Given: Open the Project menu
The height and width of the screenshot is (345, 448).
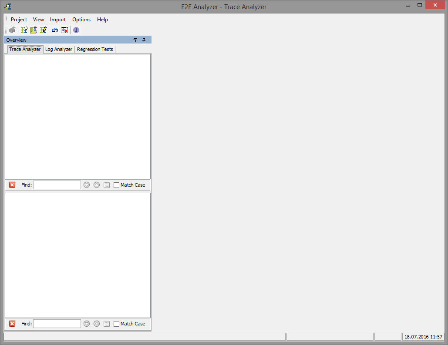Looking at the screenshot, I should pos(19,20).
